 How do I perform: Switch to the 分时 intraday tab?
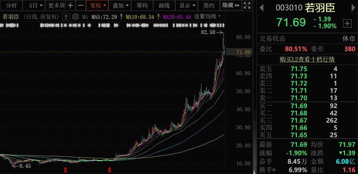[x=11, y=6]
